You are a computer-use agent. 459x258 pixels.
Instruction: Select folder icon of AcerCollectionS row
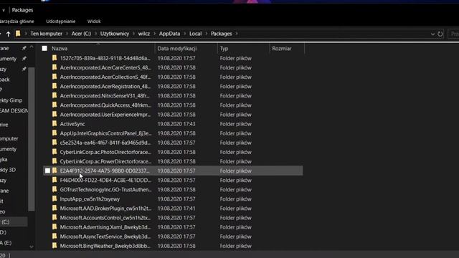(x=55, y=77)
